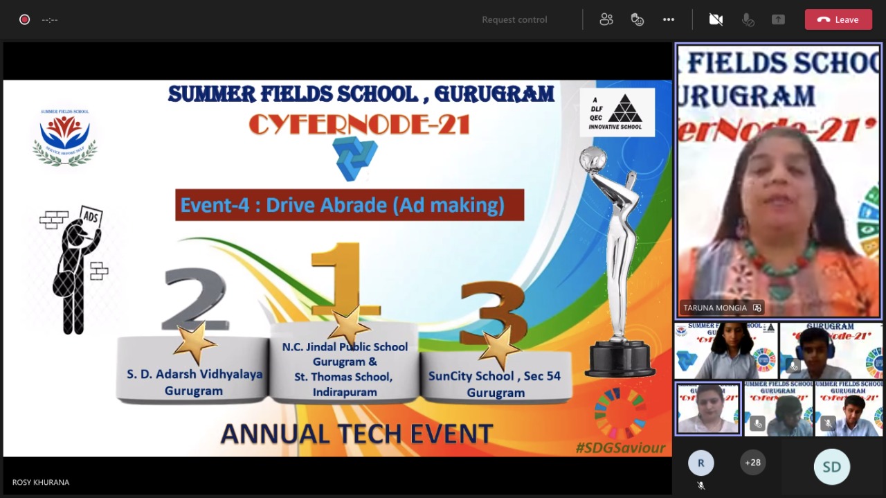This screenshot has height=498, width=886.
Task: Click the Rosy Khurana presenter name
Action: (x=41, y=482)
